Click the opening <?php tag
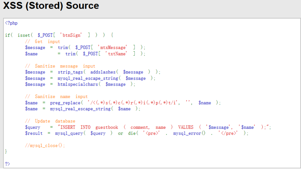Screen dimensions: 301x169 11,23
